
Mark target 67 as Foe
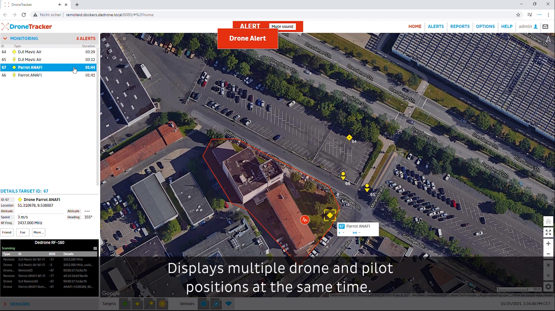22,232
